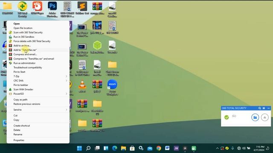Open taskbar Search
273x153 pixels.
click(x=88, y=148)
